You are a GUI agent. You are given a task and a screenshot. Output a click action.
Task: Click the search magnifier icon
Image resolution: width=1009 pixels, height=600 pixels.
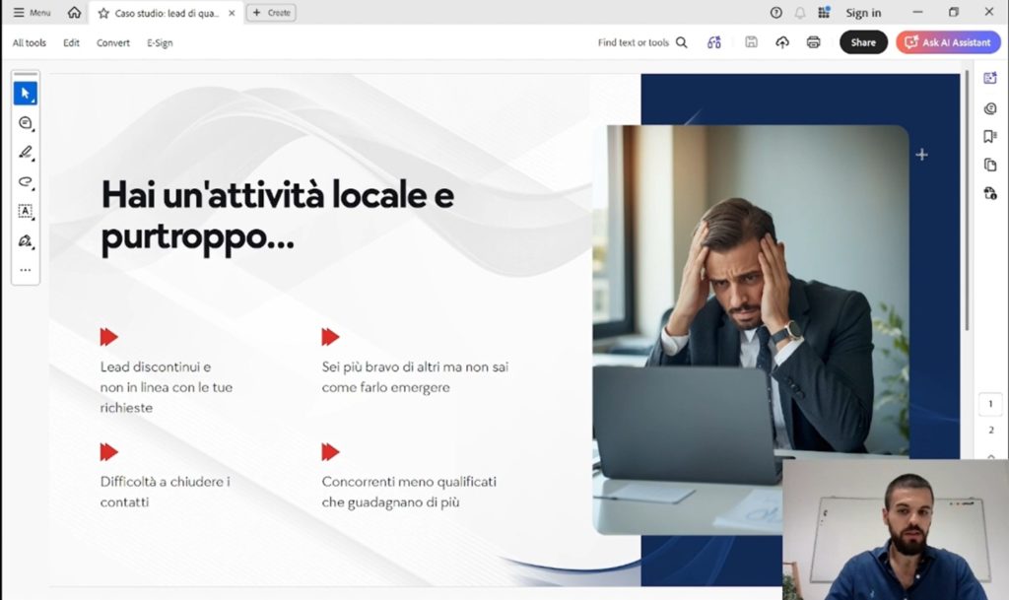pos(682,42)
